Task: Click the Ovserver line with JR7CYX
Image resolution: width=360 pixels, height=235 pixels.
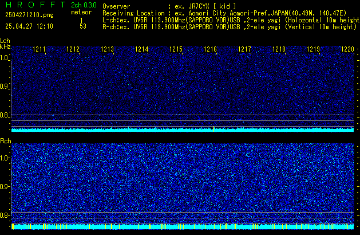Action: click(169, 6)
